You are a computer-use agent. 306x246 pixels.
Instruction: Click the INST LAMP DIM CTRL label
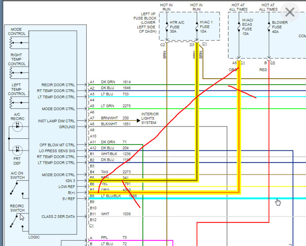coord(57,121)
